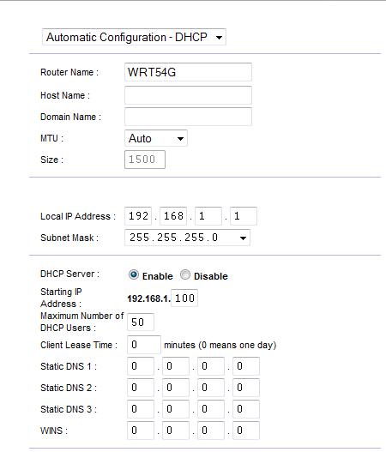The height and width of the screenshot is (452, 386).
Task: Select DHCP Server Enable radio button
Action: [134, 275]
